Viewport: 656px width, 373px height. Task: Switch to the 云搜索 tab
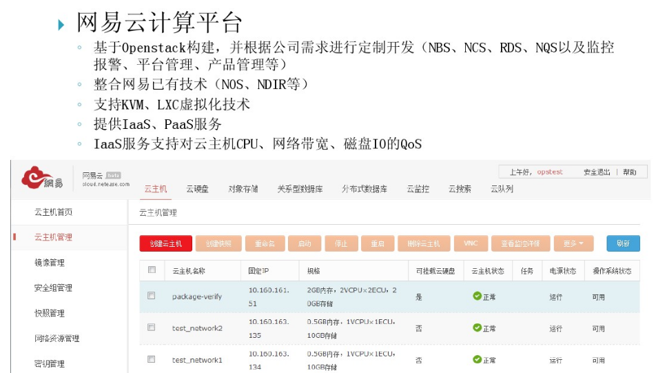click(460, 189)
